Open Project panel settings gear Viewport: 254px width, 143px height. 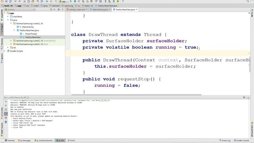pyautogui.click(x=59, y=10)
